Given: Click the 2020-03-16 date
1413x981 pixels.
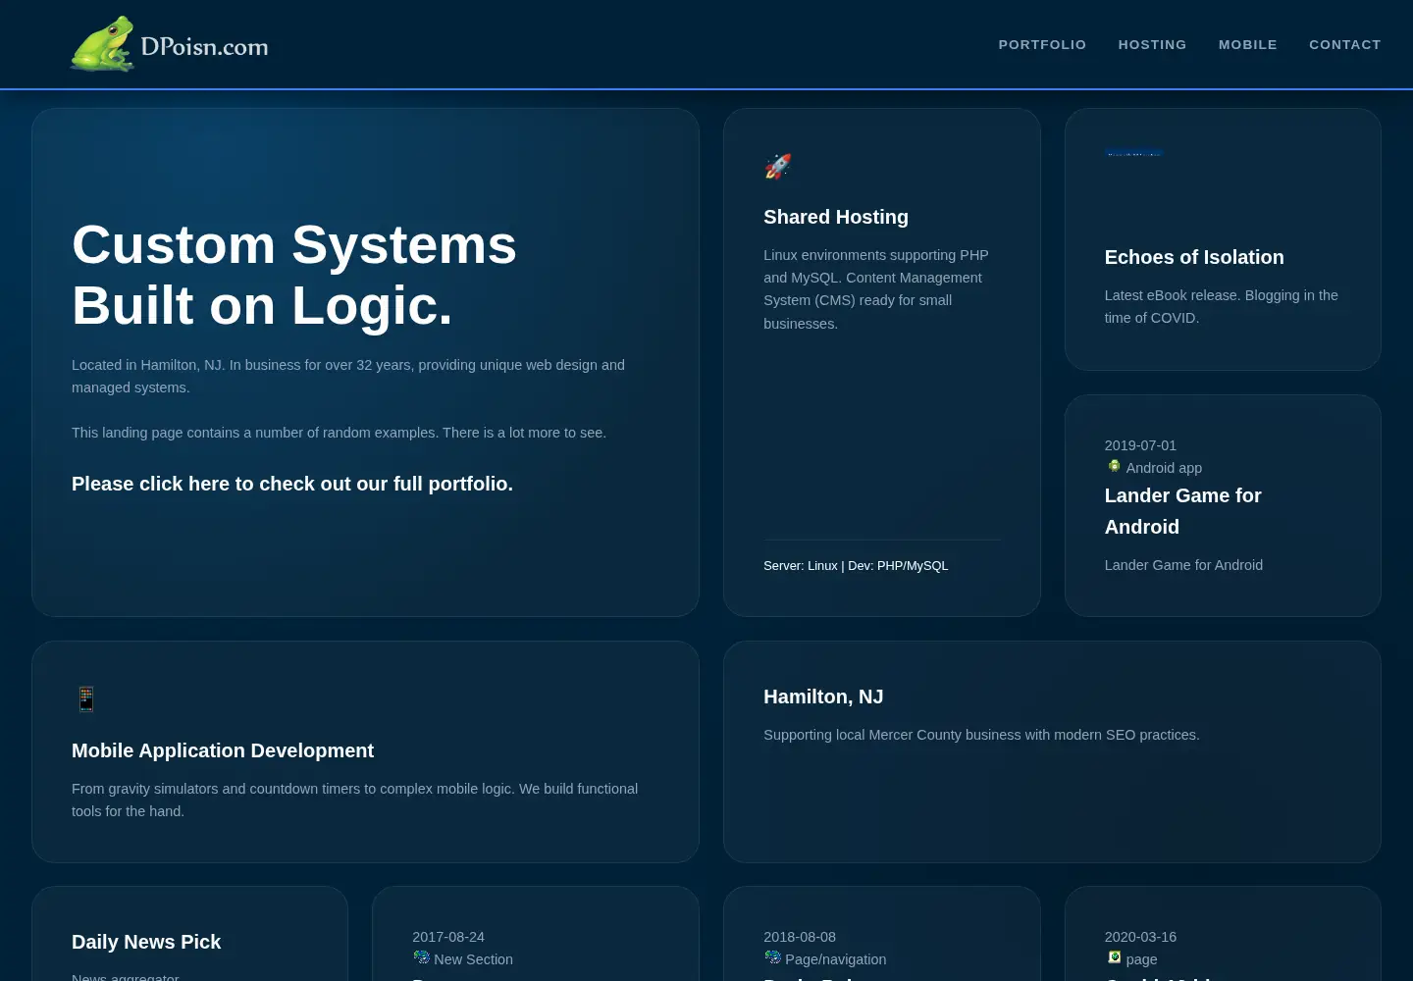Looking at the screenshot, I should tap(1140, 937).
